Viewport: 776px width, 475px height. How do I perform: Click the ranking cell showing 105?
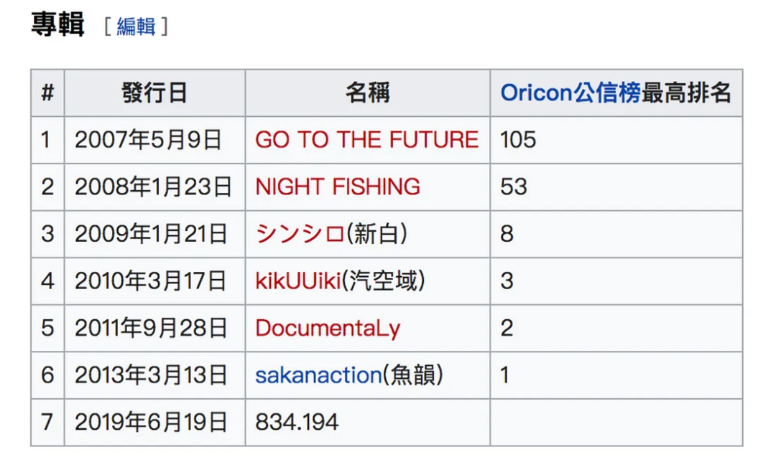point(518,139)
